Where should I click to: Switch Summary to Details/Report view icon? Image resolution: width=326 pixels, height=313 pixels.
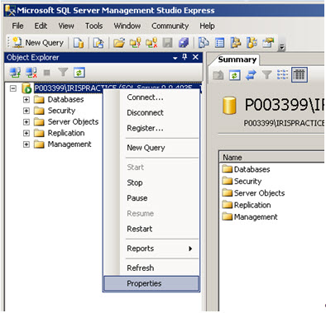pyautogui.click(x=300, y=75)
